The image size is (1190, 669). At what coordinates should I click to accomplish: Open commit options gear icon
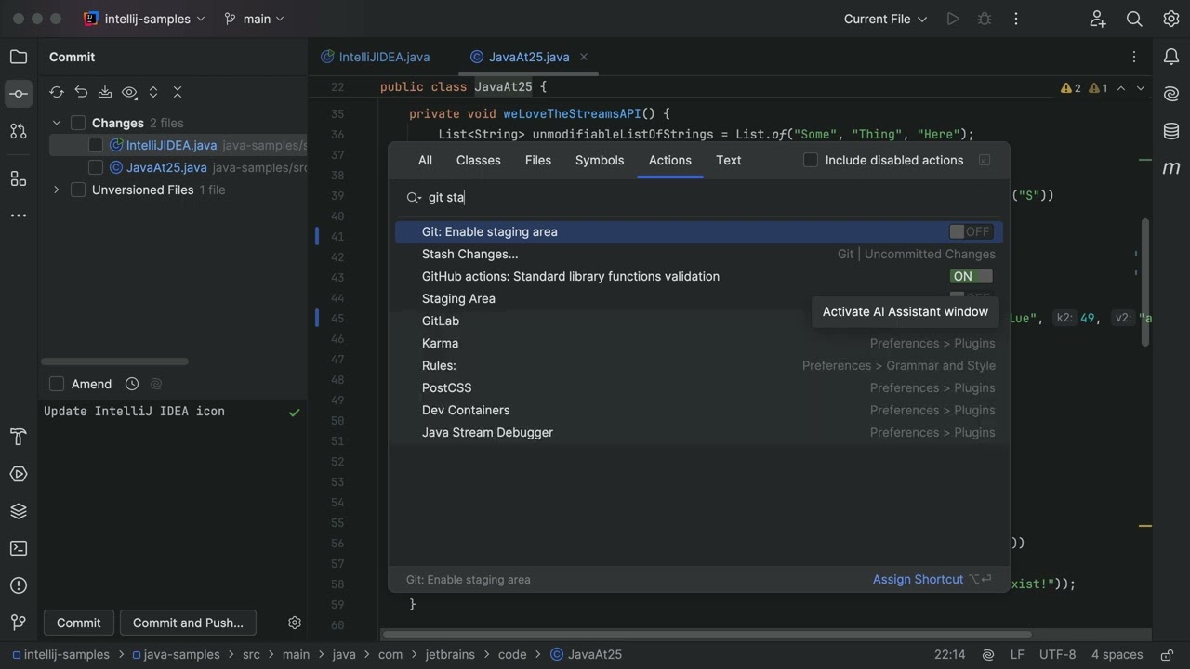pos(295,623)
